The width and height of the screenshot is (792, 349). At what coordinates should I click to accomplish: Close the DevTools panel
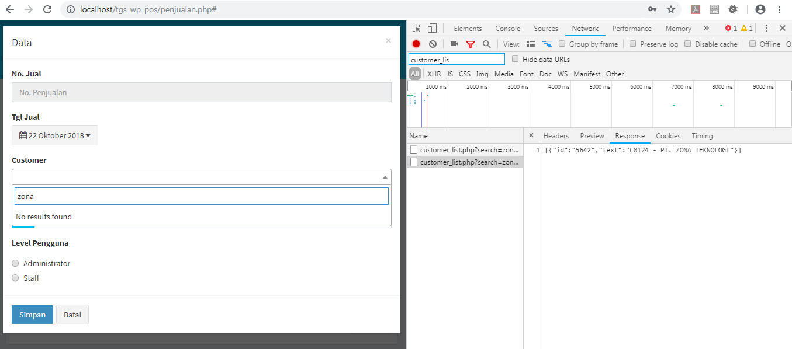pos(783,28)
